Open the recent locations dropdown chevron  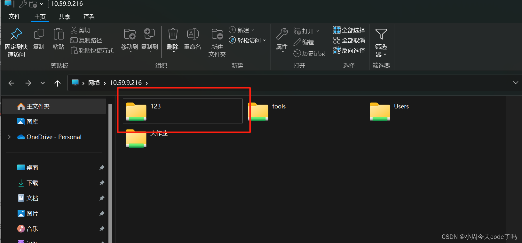click(x=43, y=83)
